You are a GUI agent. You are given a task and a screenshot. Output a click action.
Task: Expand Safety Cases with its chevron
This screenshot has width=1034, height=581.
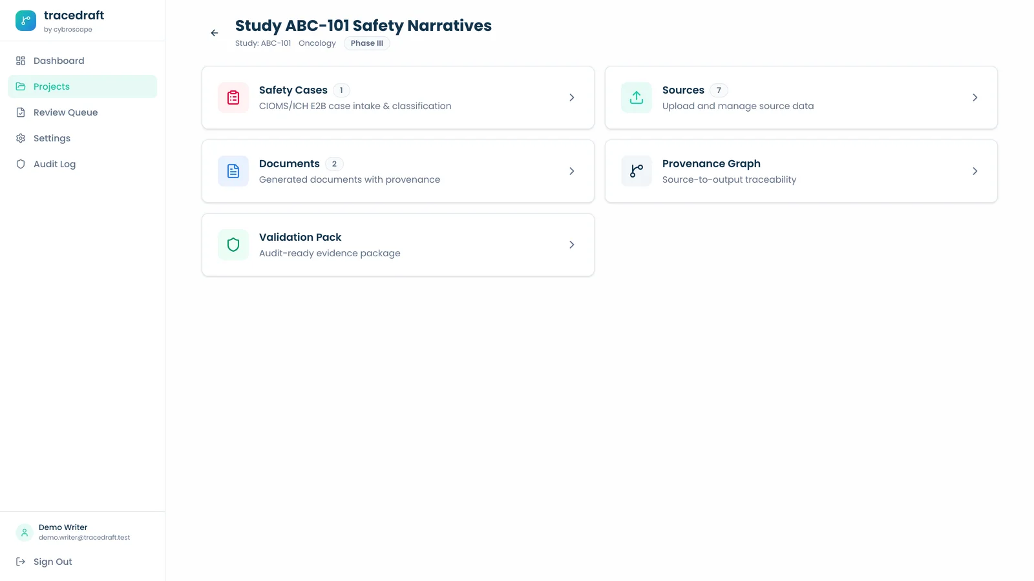click(572, 97)
